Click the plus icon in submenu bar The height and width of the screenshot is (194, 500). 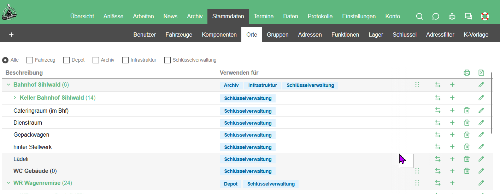point(11,35)
